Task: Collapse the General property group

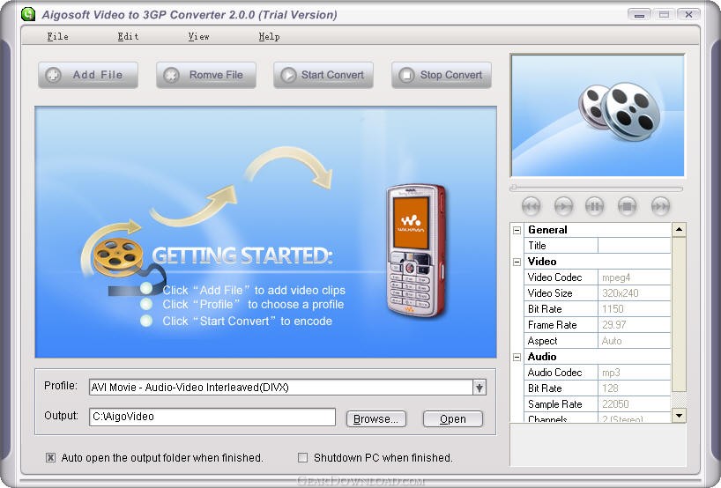Action: click(x=517, y=230)
